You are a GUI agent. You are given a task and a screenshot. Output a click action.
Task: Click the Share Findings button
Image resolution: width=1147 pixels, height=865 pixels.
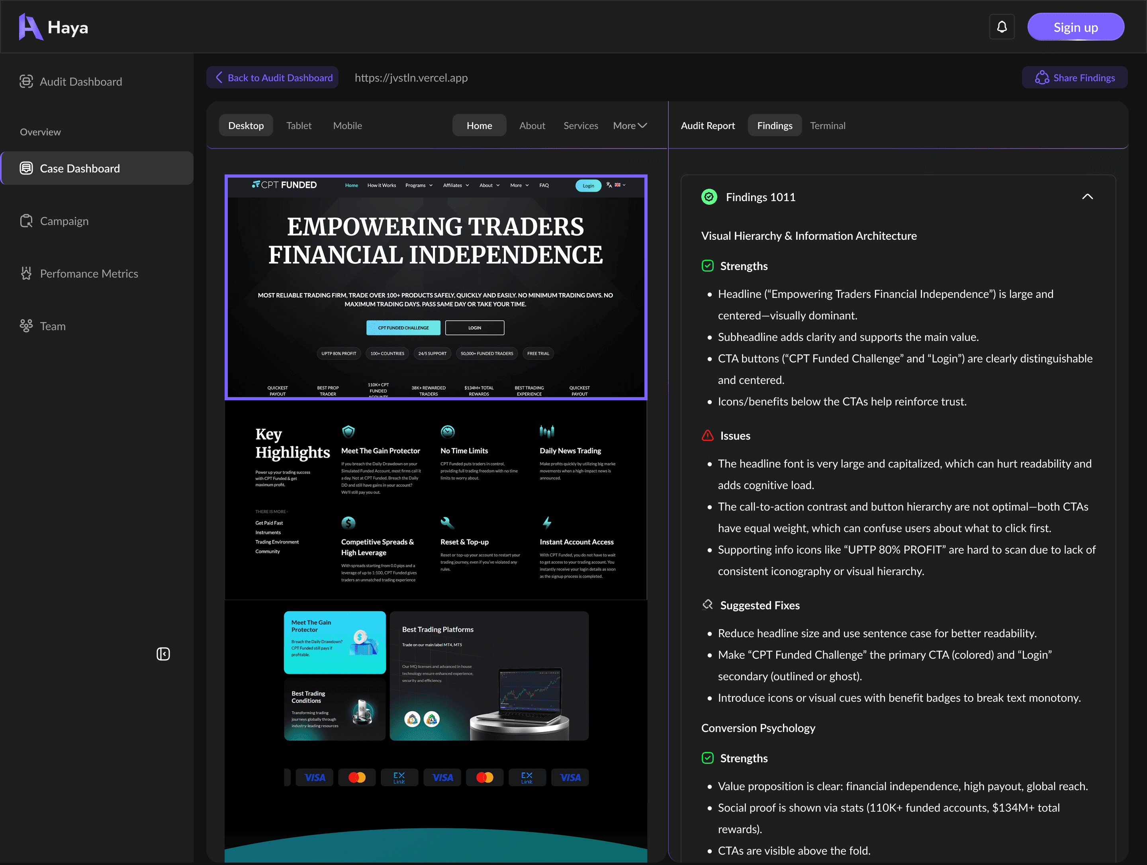pos(1075,78)
